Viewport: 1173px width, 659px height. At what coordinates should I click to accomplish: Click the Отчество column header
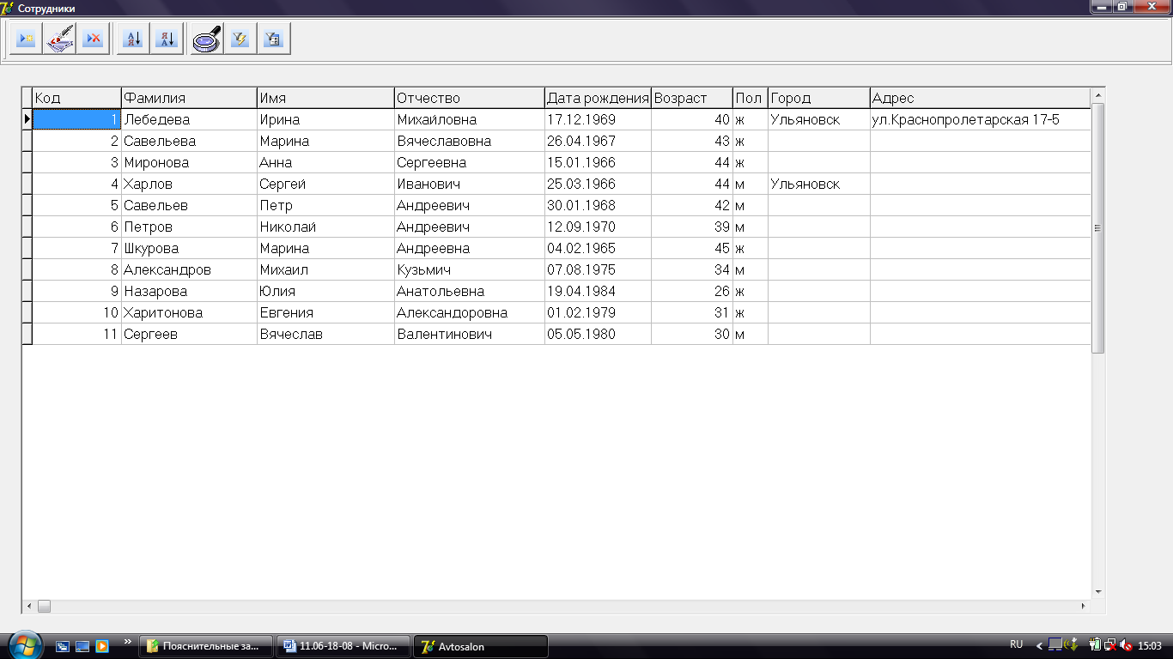pyautogui.click(x=470, y=98)
